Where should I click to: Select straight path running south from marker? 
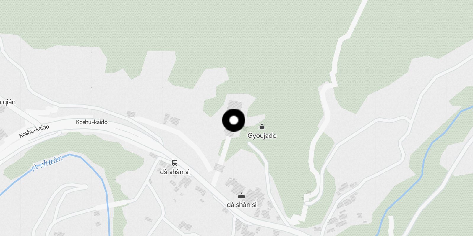point(221,159)
